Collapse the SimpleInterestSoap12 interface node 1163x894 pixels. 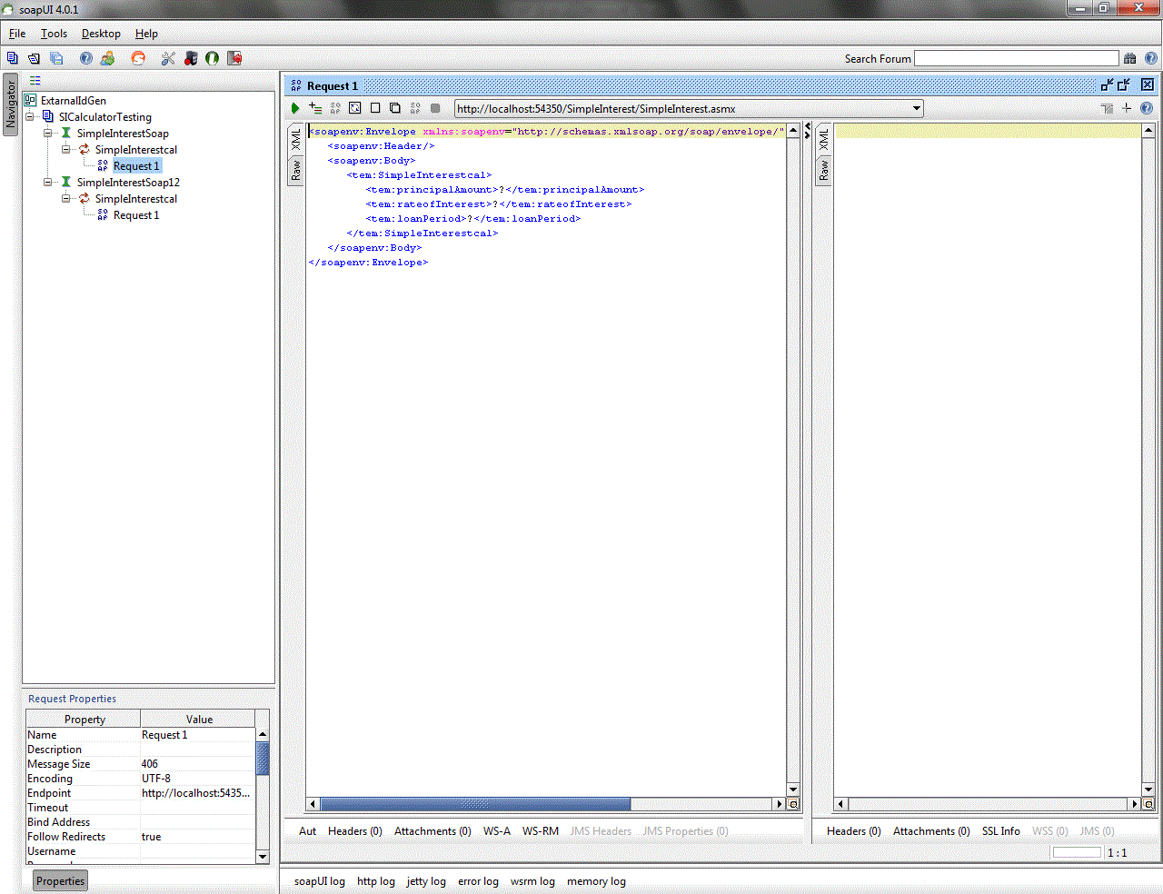(48, 183)
